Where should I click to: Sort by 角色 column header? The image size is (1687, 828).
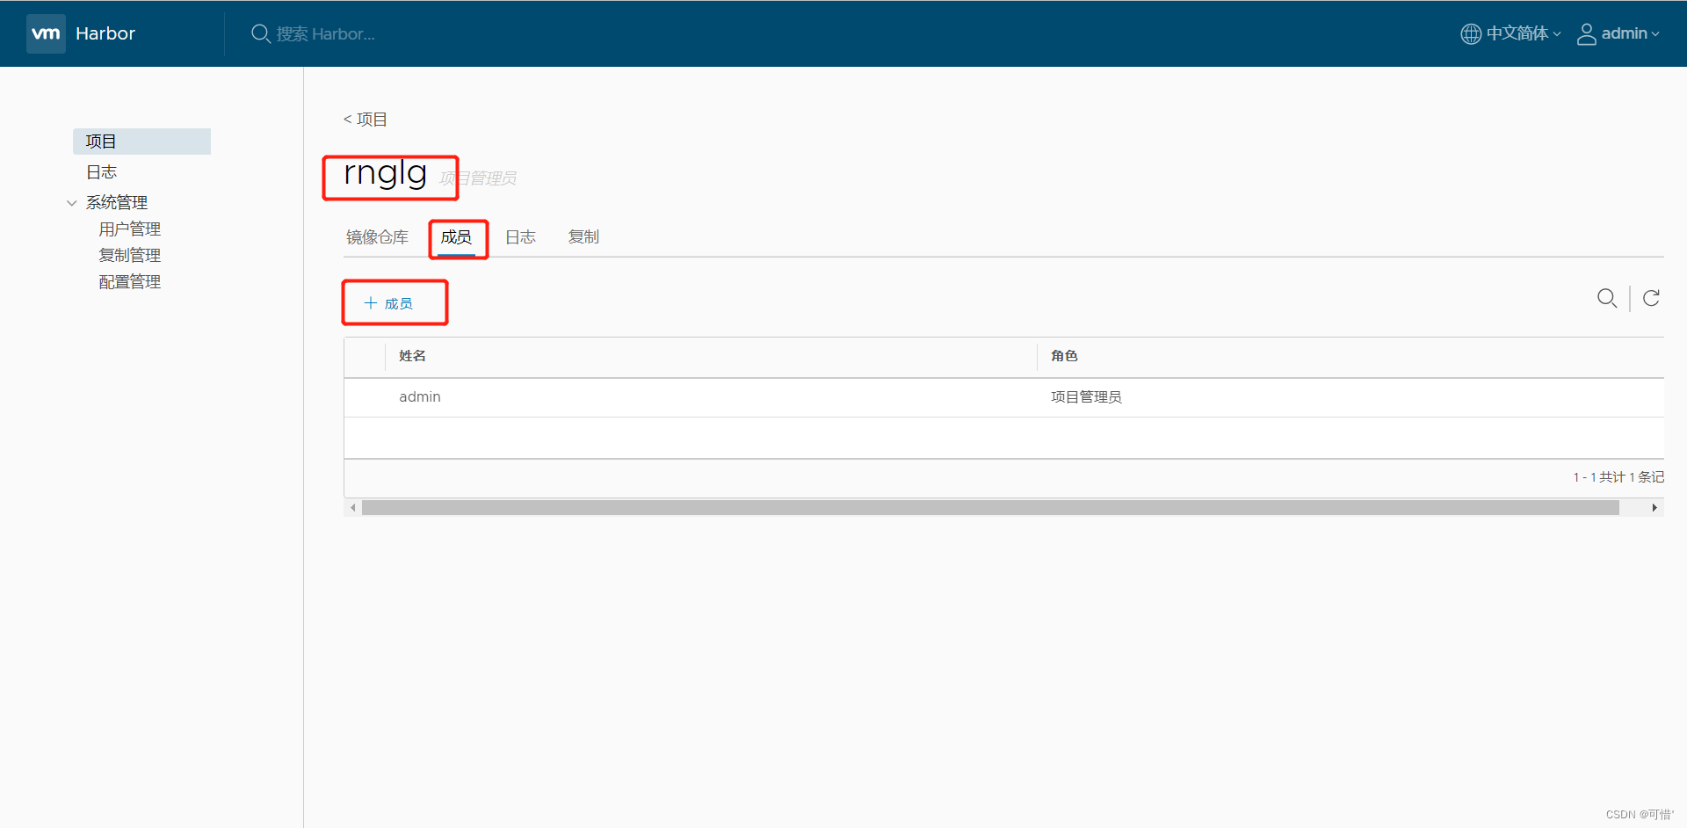coord(1064,356)
